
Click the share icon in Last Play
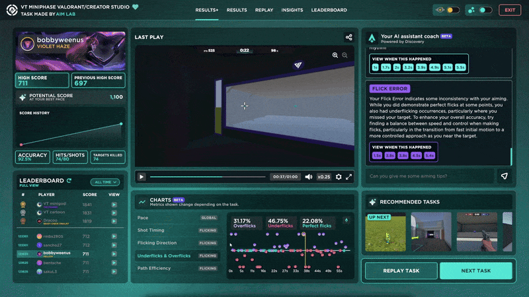[348, 37]
